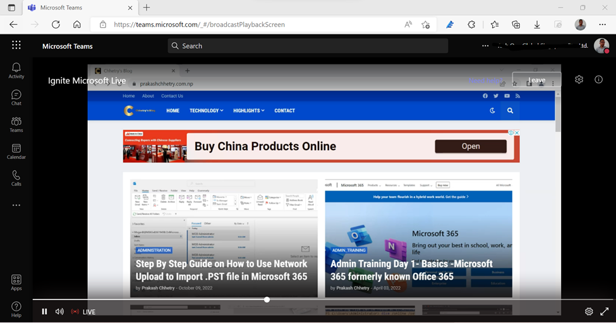Open Teams profile picture menu
The image size is (616, 323).
[x=601, y=46]
